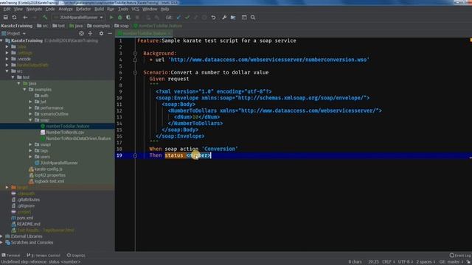
Task: Expand Scratches and Consoles node
Action: coord(1,242)
